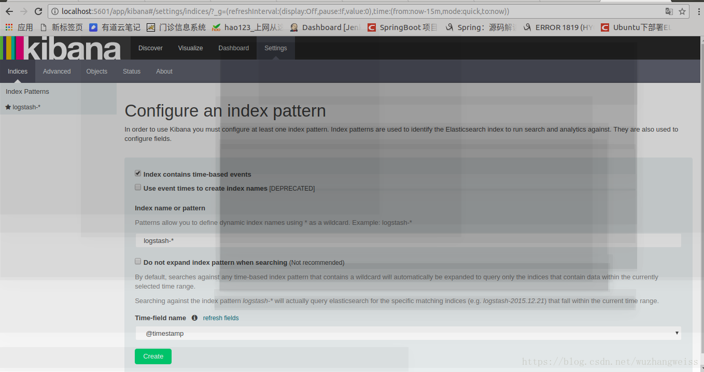Toggle Index contains time-based events checkbox
The height and width of the screenshot is (372, 704).
138,174
